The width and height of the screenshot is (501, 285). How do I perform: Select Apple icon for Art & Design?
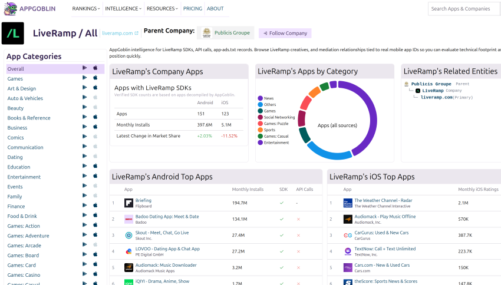(95, 88)
